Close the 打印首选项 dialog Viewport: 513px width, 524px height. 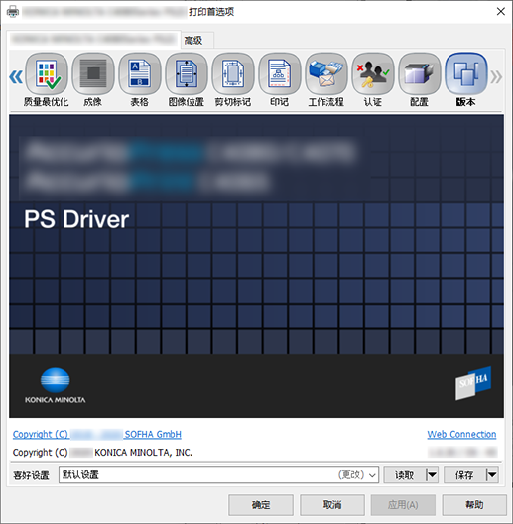501,12
